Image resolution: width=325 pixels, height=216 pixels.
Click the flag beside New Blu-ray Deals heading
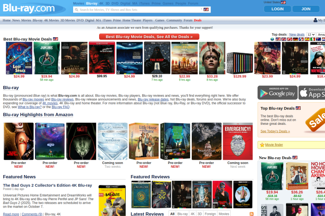point(295,158)
